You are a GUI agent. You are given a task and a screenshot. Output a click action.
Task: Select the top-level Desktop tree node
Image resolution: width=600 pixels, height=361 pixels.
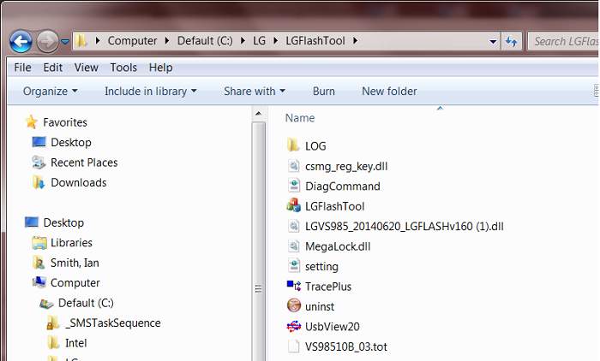point(63,222)
